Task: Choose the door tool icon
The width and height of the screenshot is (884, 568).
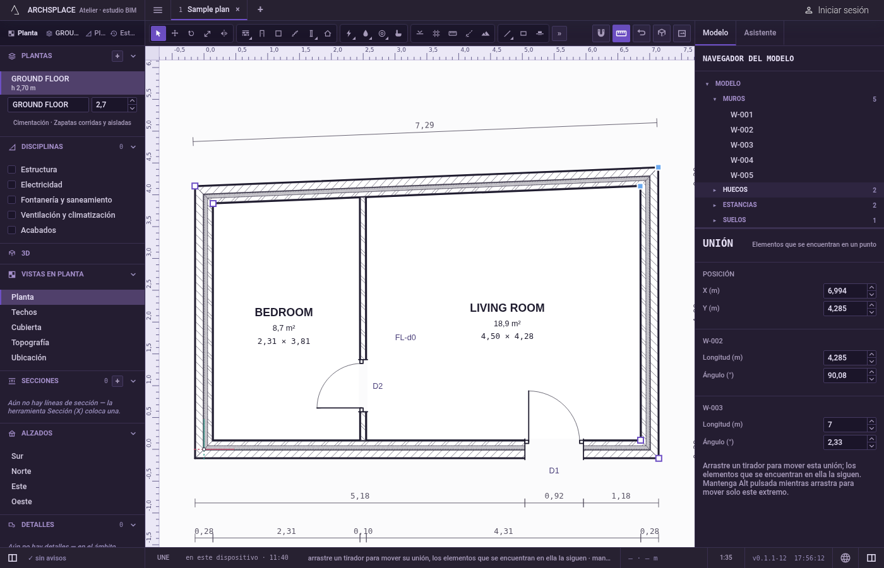Action: [262, 33]
